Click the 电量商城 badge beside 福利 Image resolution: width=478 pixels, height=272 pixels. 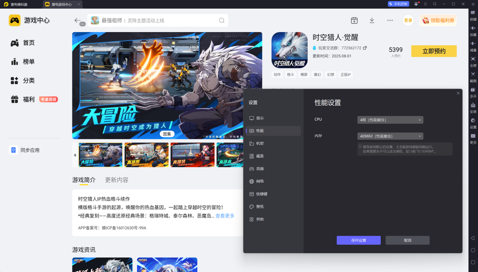[x=49, y=100]
